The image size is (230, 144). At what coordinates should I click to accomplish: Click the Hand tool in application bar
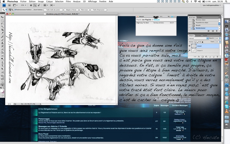coord(31,5)
